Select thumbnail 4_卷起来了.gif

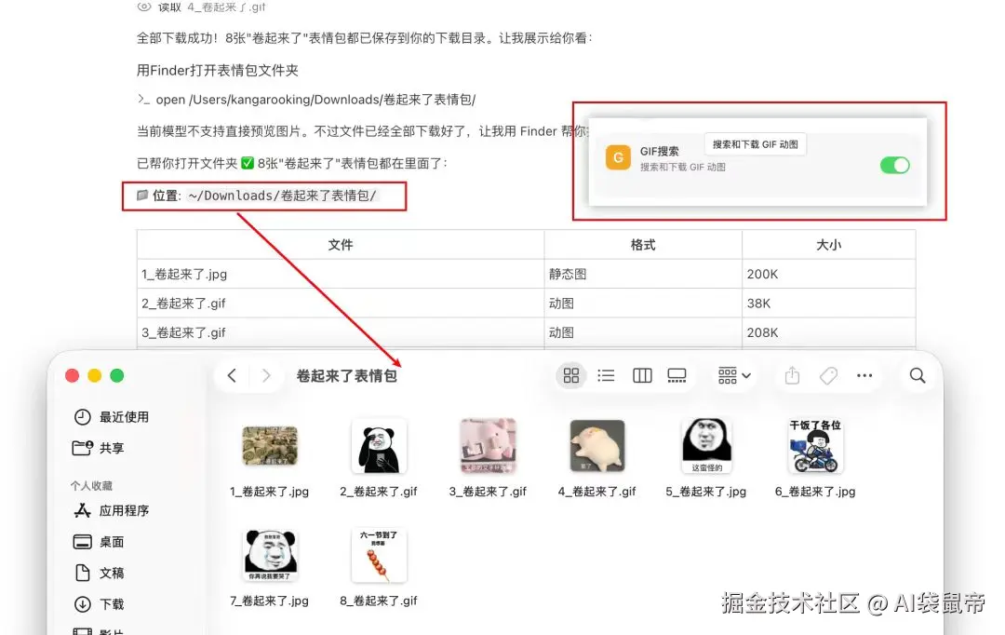[x=596, y=446]
